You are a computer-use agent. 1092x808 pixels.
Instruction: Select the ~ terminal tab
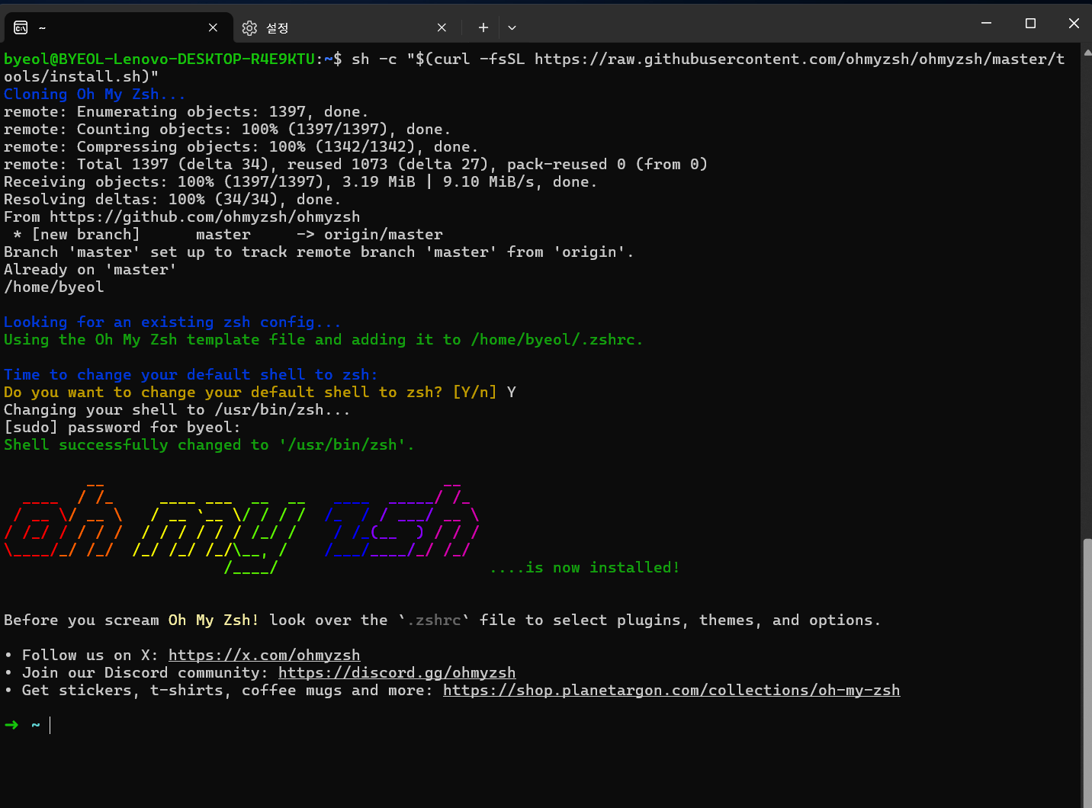118,27
